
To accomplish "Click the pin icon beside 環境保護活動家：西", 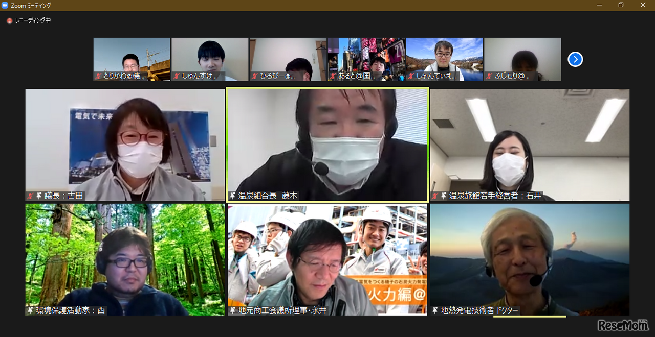I will coord(31,310).
